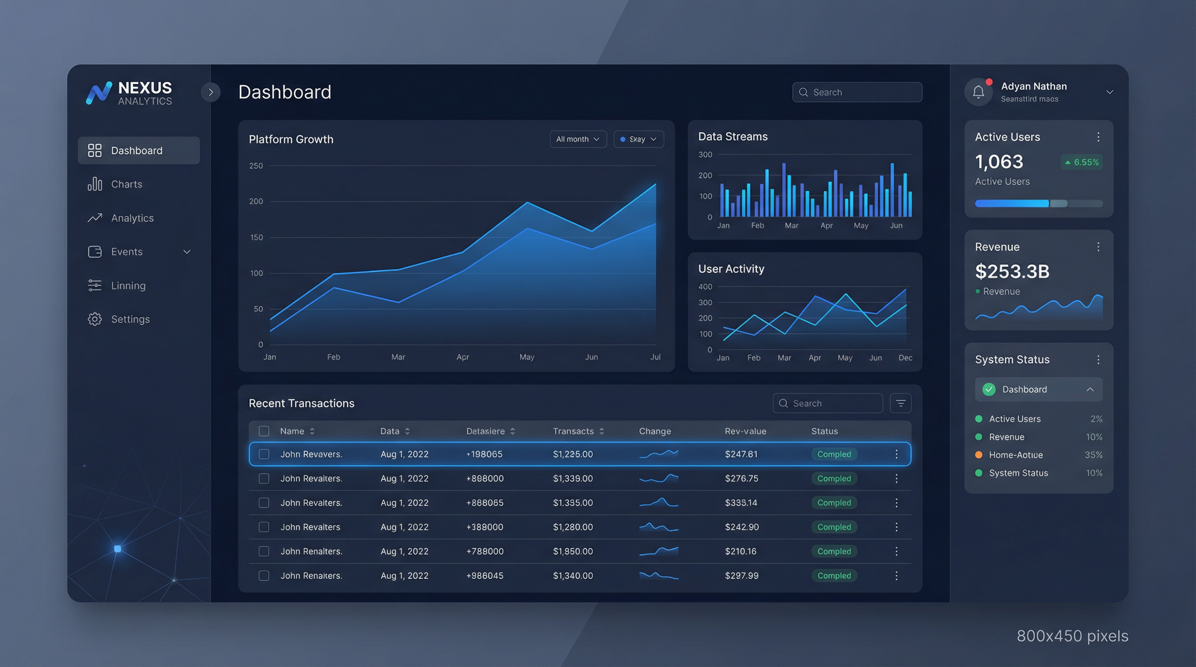This screenshot has height=667, width=1196.
Task: Open System Status card options menu
Action: [1098, 360]
